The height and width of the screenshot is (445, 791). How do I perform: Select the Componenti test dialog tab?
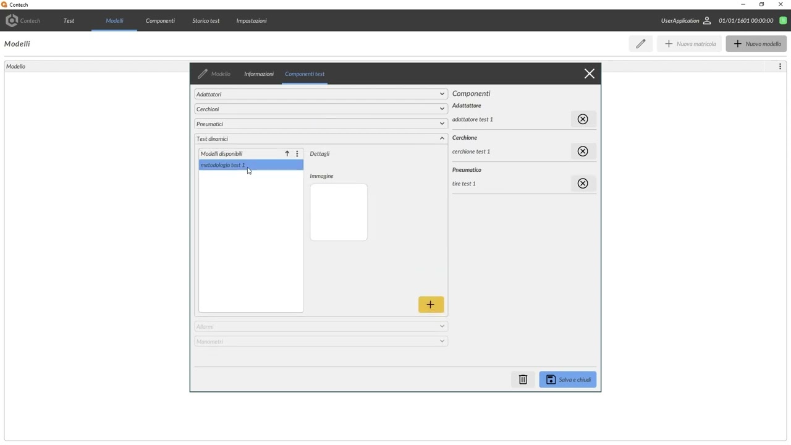click(x=305, y=74)
